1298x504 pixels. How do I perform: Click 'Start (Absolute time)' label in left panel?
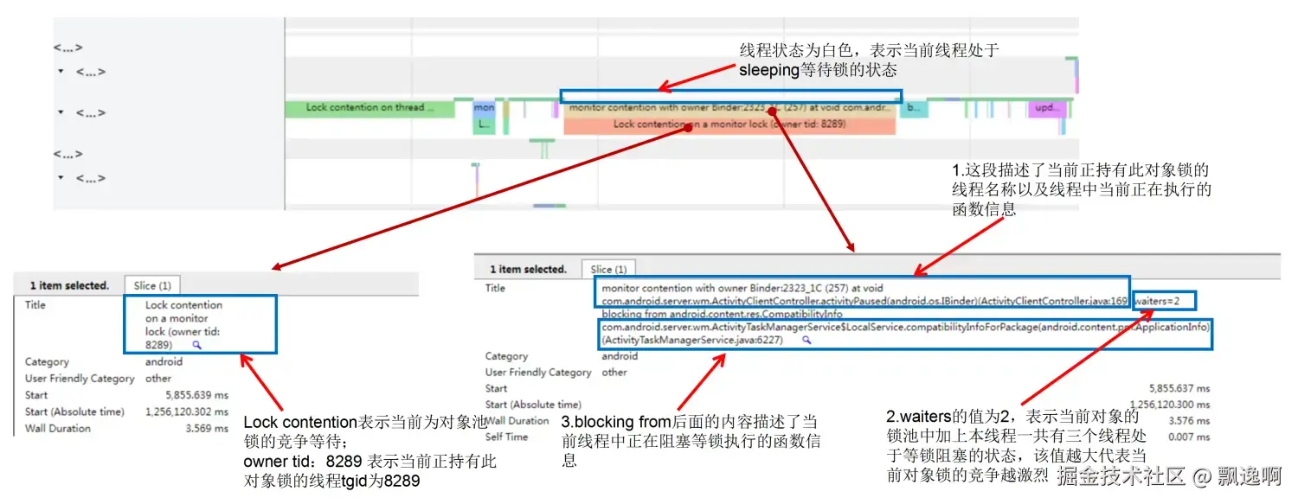(x=74, y=411)
